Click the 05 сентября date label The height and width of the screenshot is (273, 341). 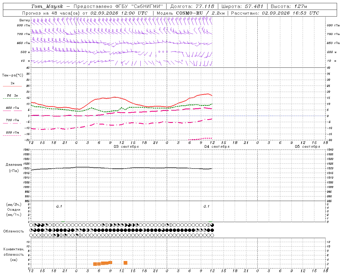pos(307,147)
